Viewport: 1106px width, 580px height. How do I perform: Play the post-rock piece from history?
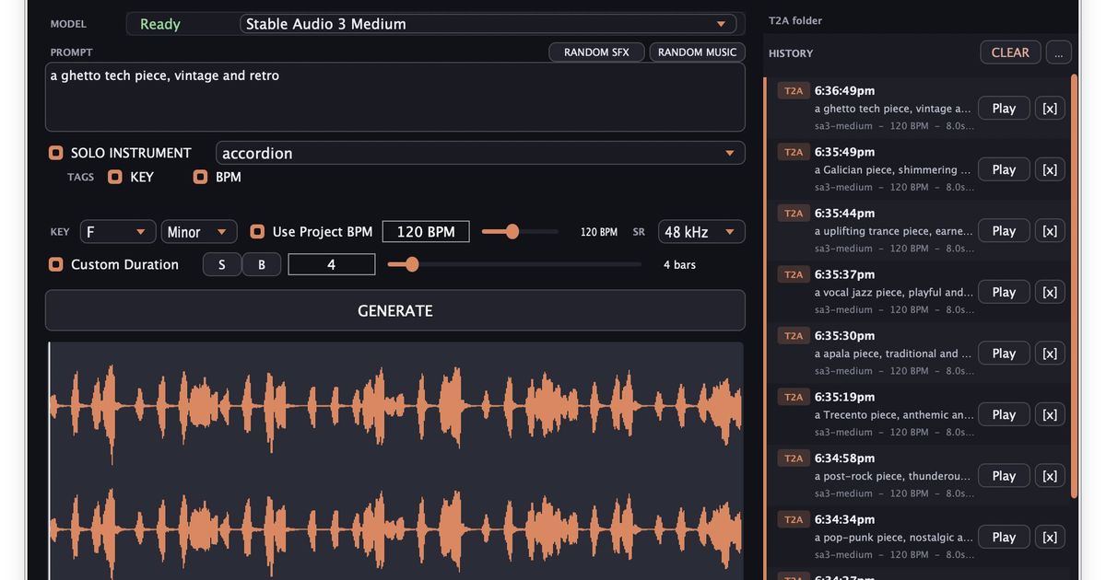tap(1004, 476)
